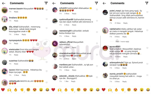151x101 pixels.
Task: Like the comment by suzarinaz
Action: point(47,62)
